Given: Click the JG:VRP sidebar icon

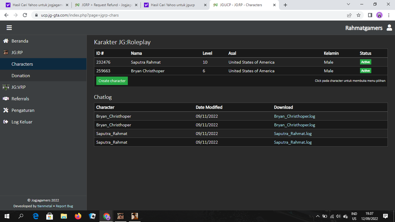Looking at the screenshot, I should (x=6, y=87).
